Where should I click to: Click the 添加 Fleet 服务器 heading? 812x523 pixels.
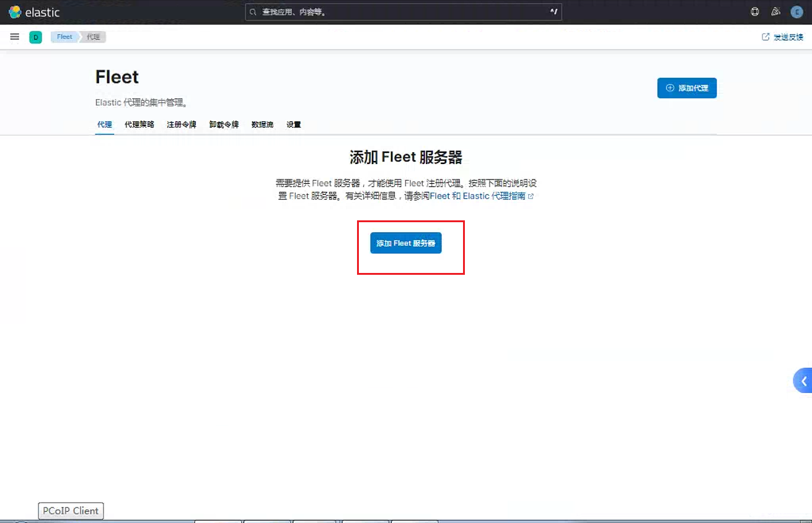pos(406,157)
